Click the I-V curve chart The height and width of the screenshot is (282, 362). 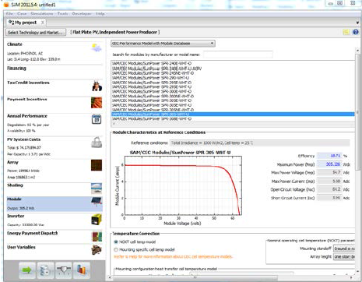coord(183,185)
